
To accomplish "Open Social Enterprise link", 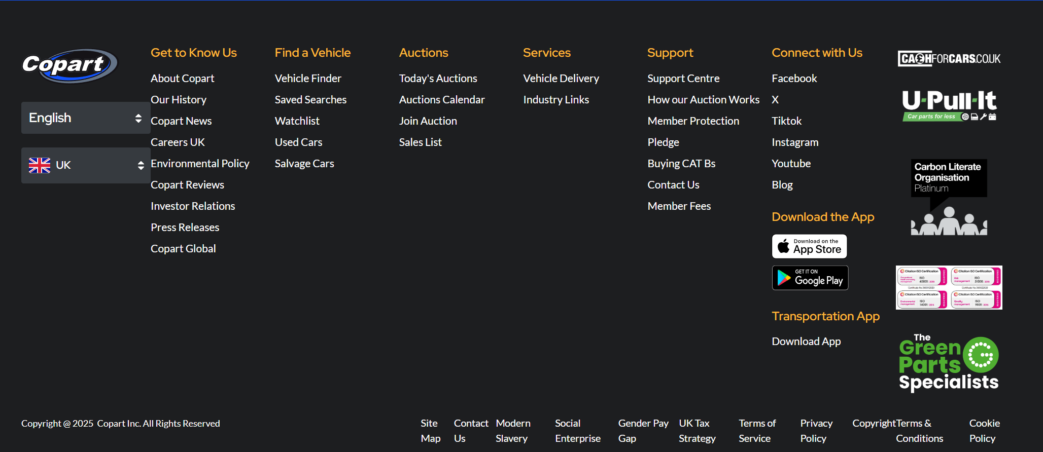I will [x=578, y=431].
